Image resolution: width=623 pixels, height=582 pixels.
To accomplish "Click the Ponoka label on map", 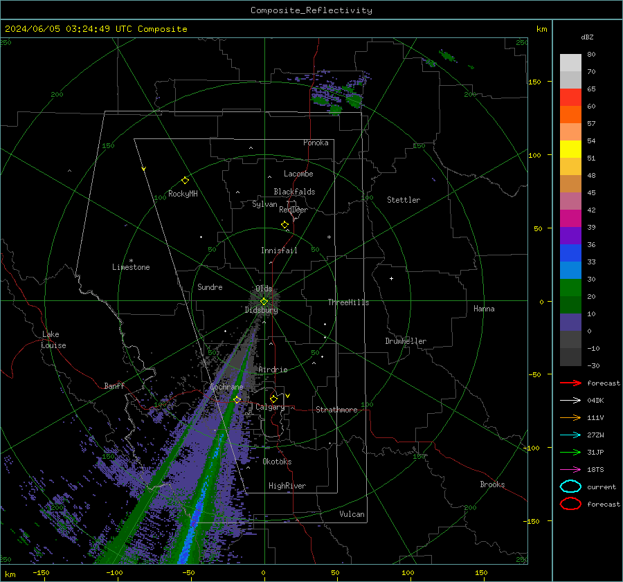I will 316,143.
